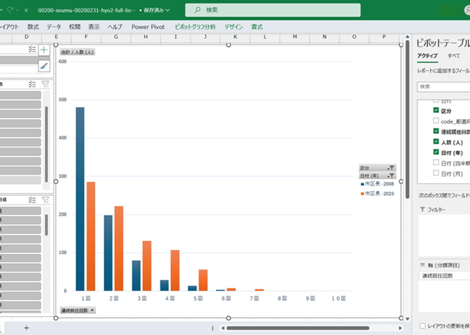The width and height of the screenshot is (470, 335).
Task: Select the blue 2008 bar for 1回
Action: pos(80,199)
